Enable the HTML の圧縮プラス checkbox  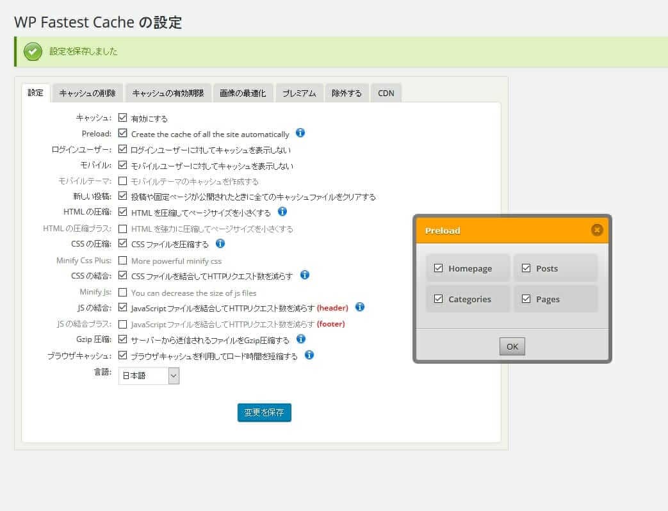123,229
